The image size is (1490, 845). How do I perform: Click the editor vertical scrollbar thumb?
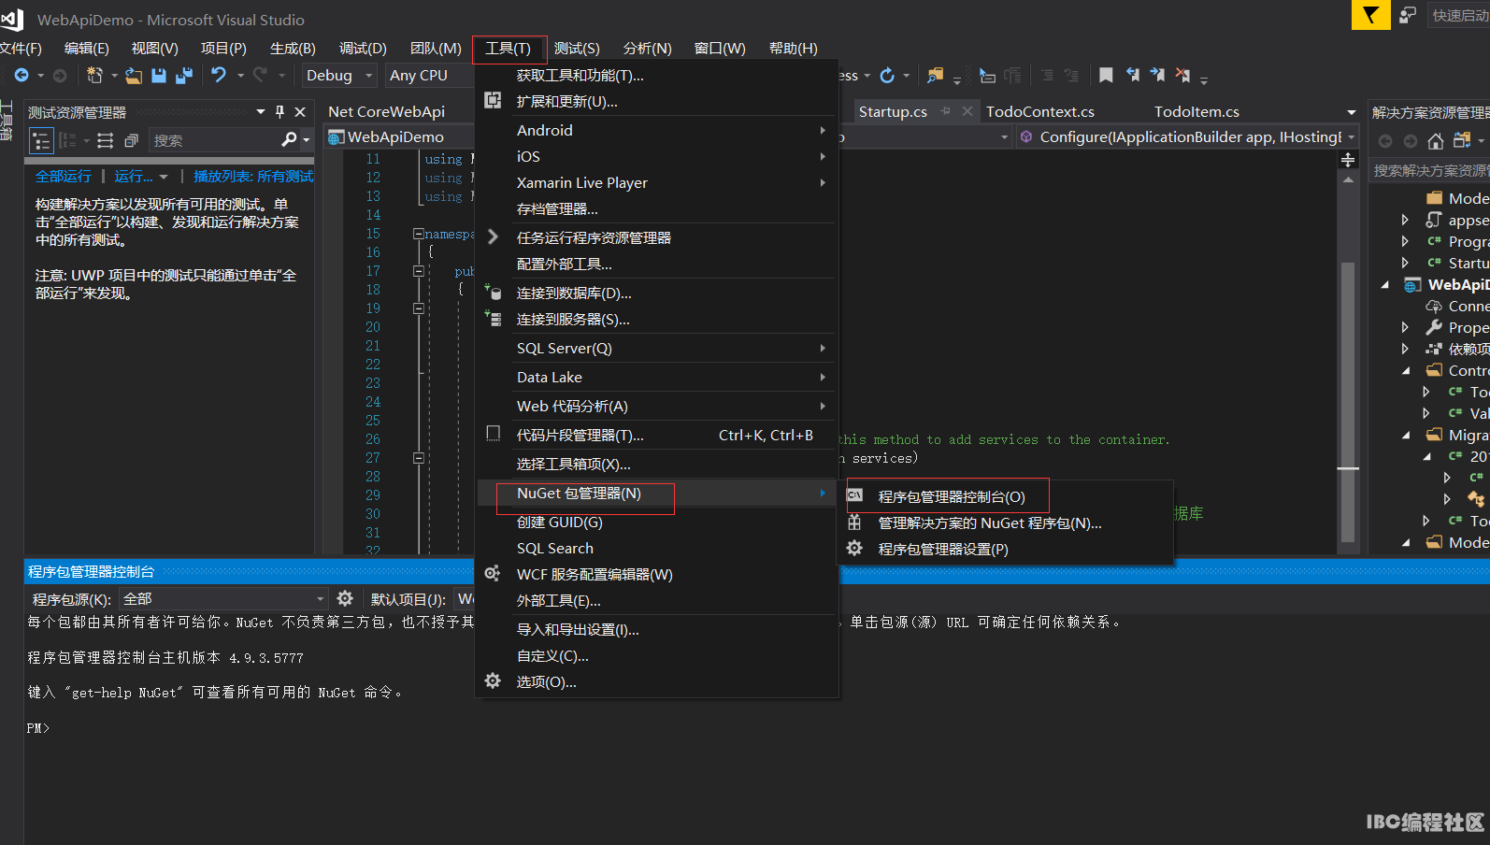click(1348, 402)
